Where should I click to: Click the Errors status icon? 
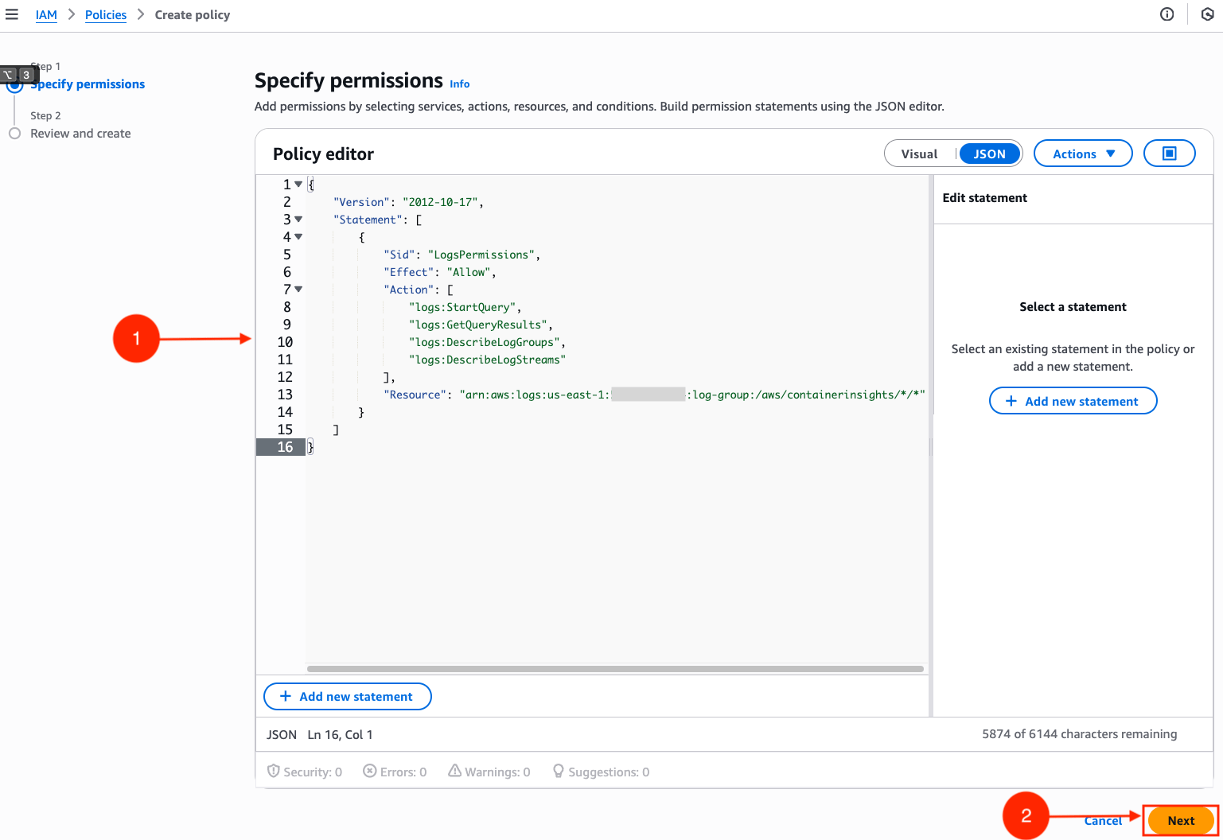click(x=370, y=771)
